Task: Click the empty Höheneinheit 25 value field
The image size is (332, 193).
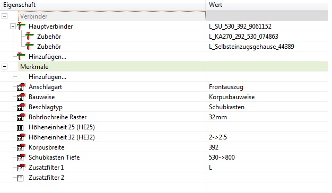Action: (x=267, y=127)
